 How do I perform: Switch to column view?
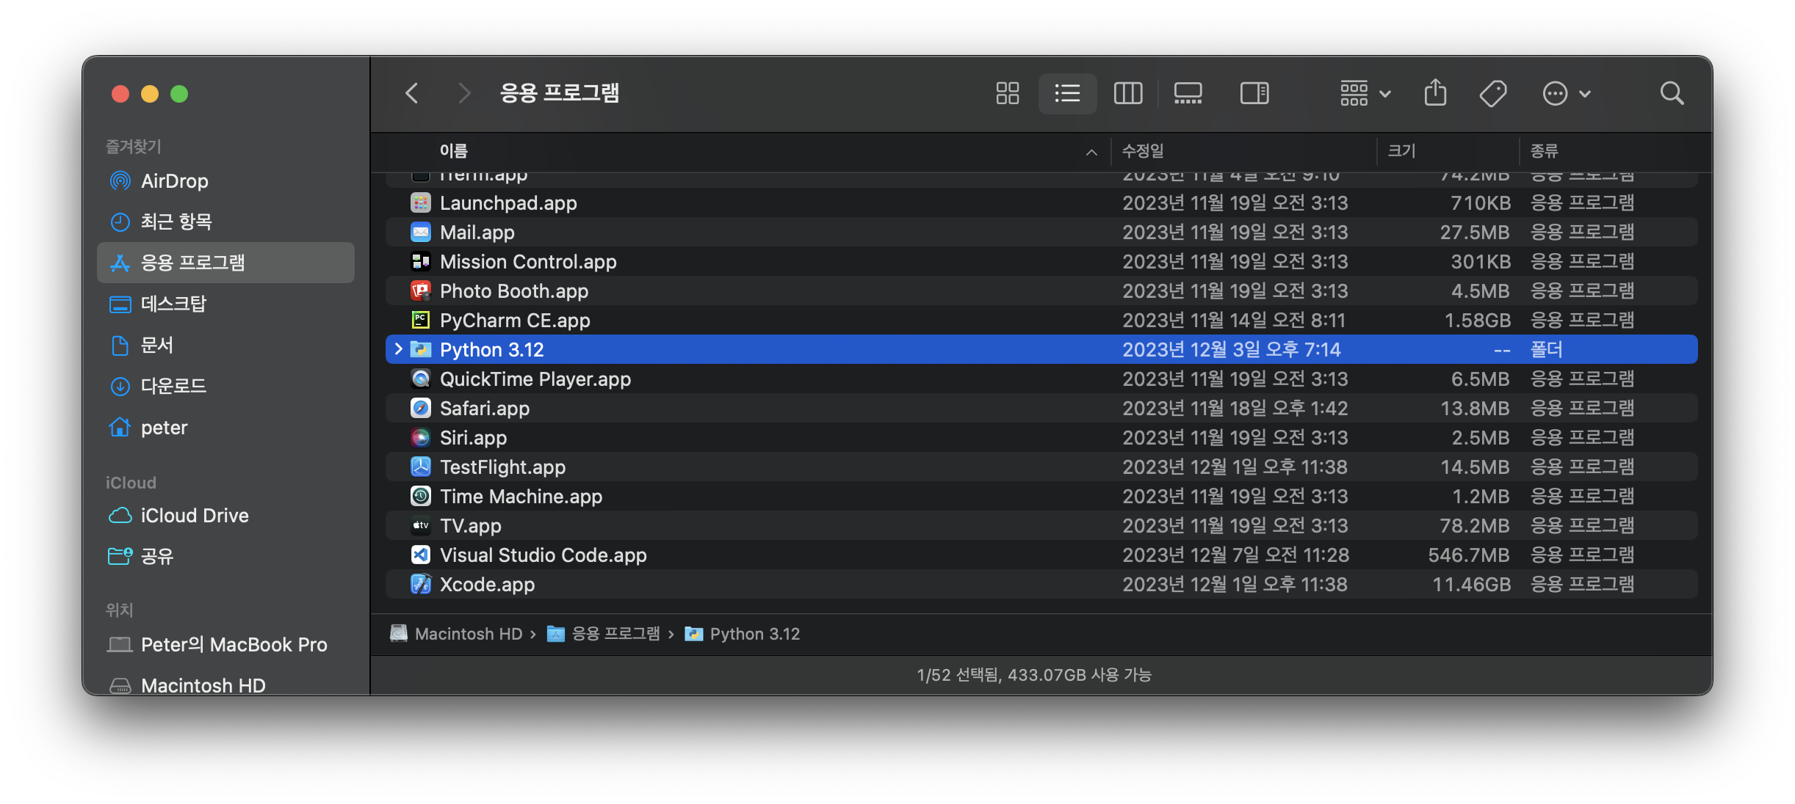pyautogui.click(x=1127, y=93)
